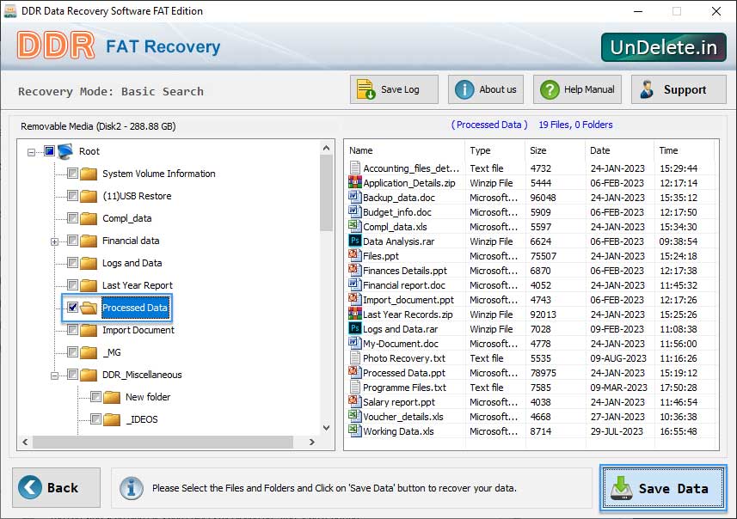Sort files by Type column header
Screen dimensions: 737x519
tap(495, 150)
